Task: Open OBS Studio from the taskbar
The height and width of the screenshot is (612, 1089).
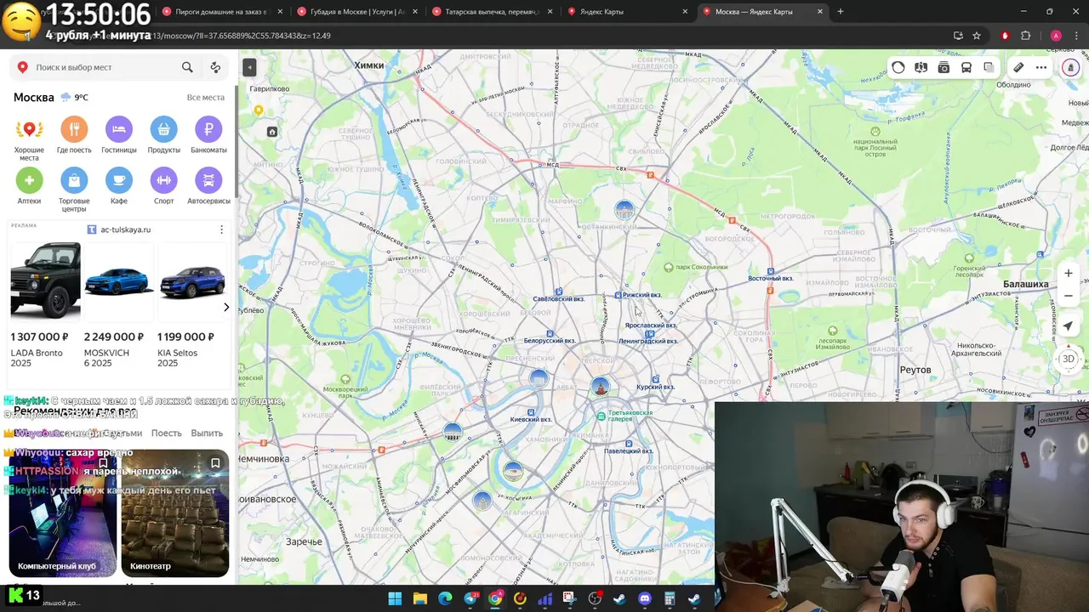Action: [595, 598]
